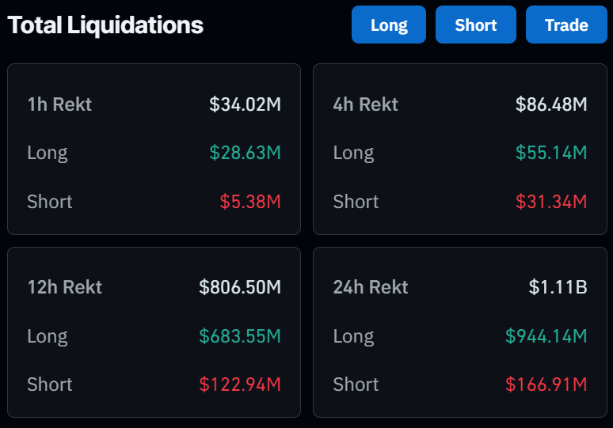
Task: Click the 24h Short value $166.91M
Action: (x=546, y=384)
